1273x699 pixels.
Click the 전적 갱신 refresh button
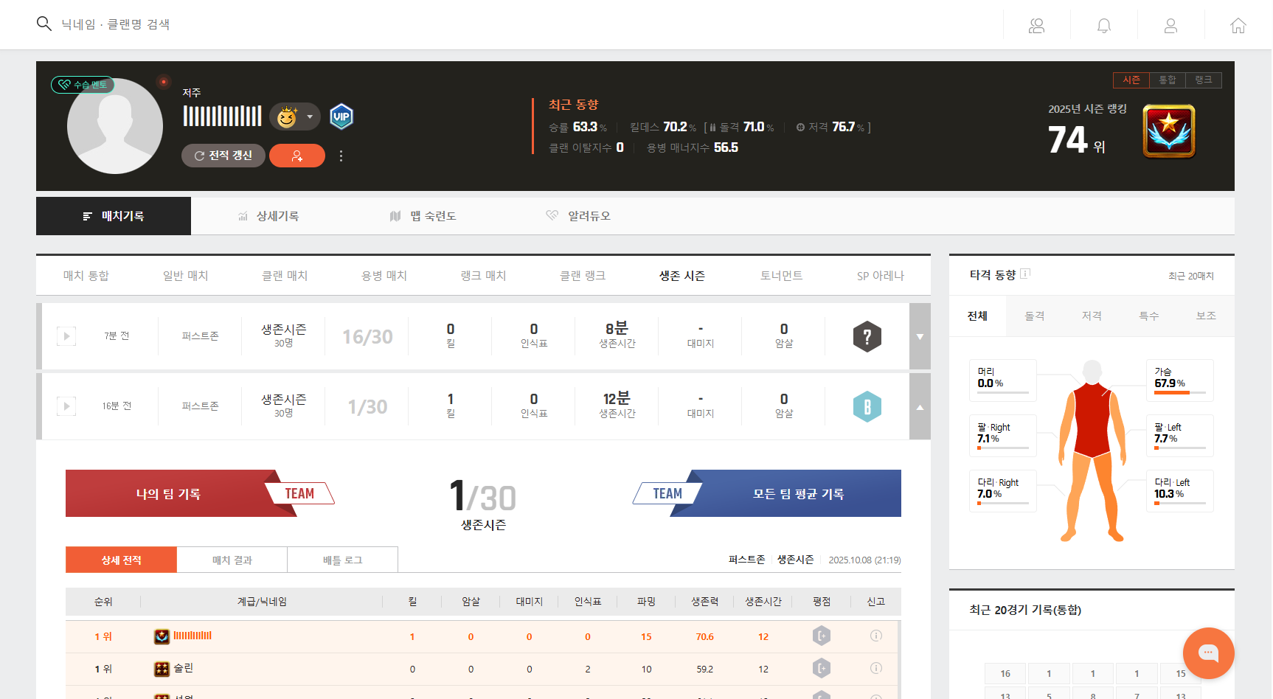coord(223,156)
